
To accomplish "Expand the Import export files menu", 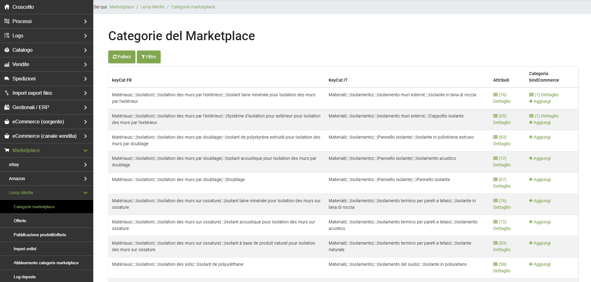I will (85, 93).
